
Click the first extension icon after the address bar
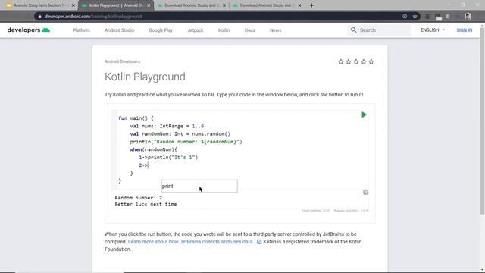[x=427, y=17]
